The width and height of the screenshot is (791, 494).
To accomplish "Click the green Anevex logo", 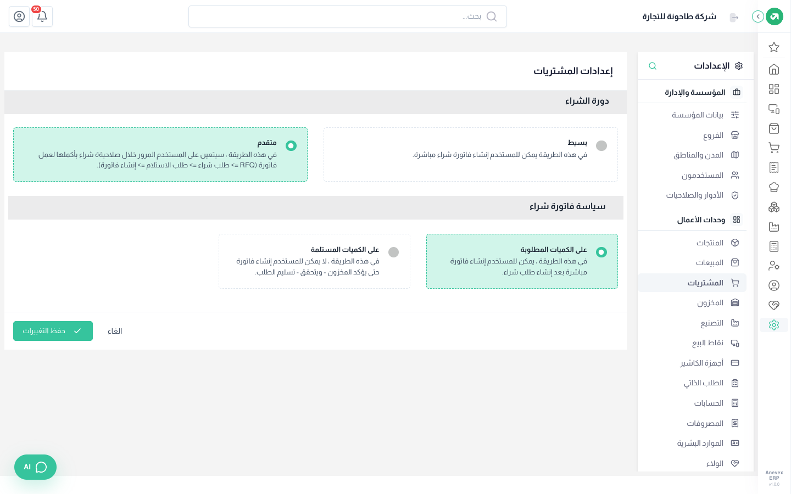I will point(775,16).
